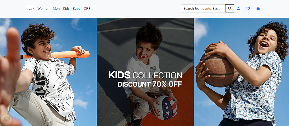Click the magnifier search button
Screen dimensions: 289x126
[230, 8]
